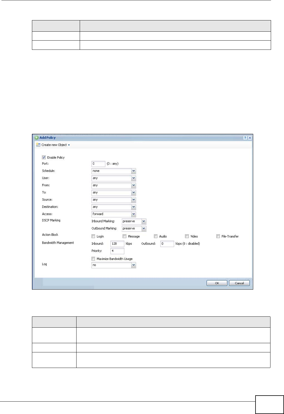Image resolution: width=284 pixels, height=414 pixels.
Task: Toggle the Enable Policy checkbox
Action: 44,157
